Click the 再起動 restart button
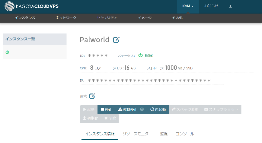 pos(158,110)
